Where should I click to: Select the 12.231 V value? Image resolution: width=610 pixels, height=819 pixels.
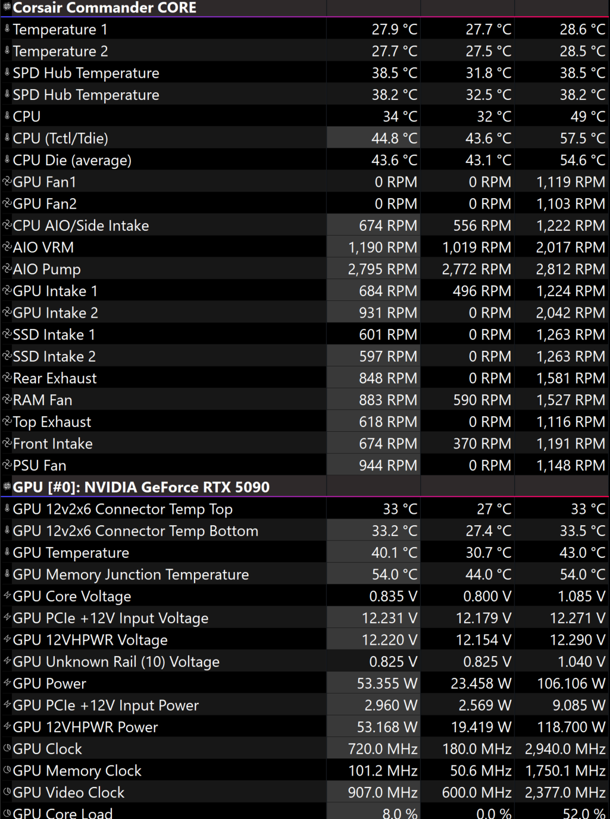point(390,618)
